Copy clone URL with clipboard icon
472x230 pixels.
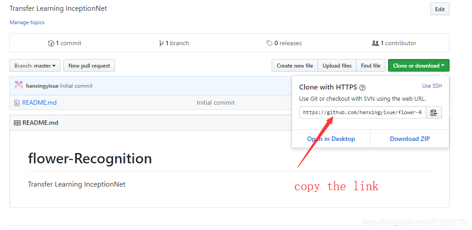[433, 112]
